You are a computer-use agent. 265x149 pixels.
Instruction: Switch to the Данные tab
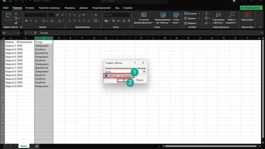83,8
